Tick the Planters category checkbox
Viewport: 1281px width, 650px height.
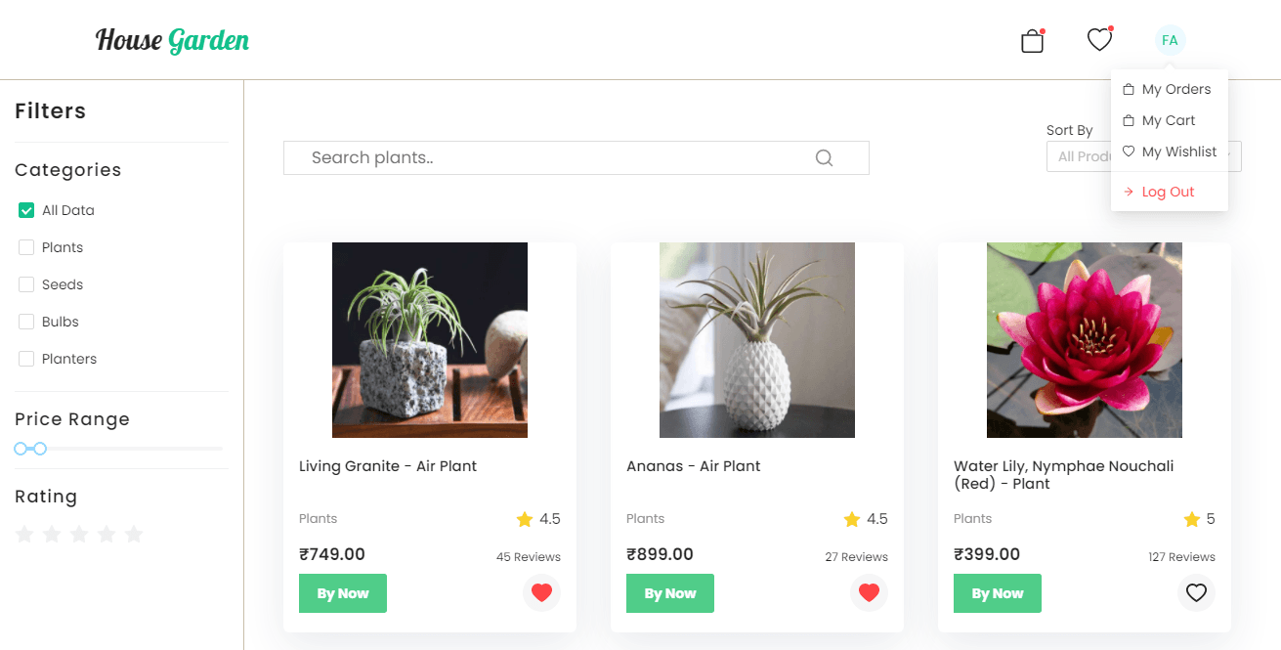pos(26,359)
